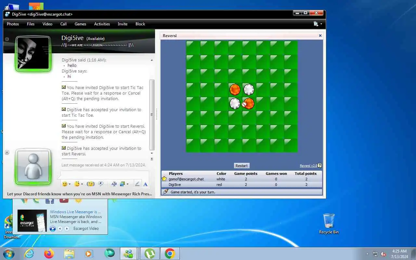
Task: Click your own grey avatar display picture
Action: pos(33,166)
